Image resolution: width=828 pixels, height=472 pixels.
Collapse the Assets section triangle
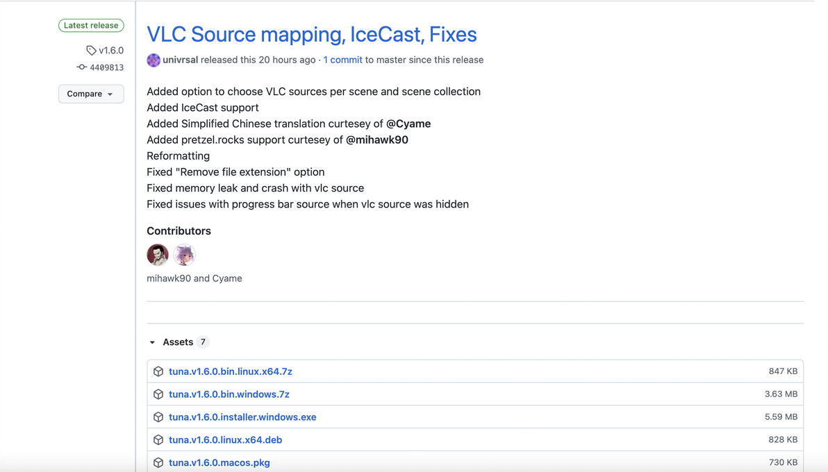[153, 342]
